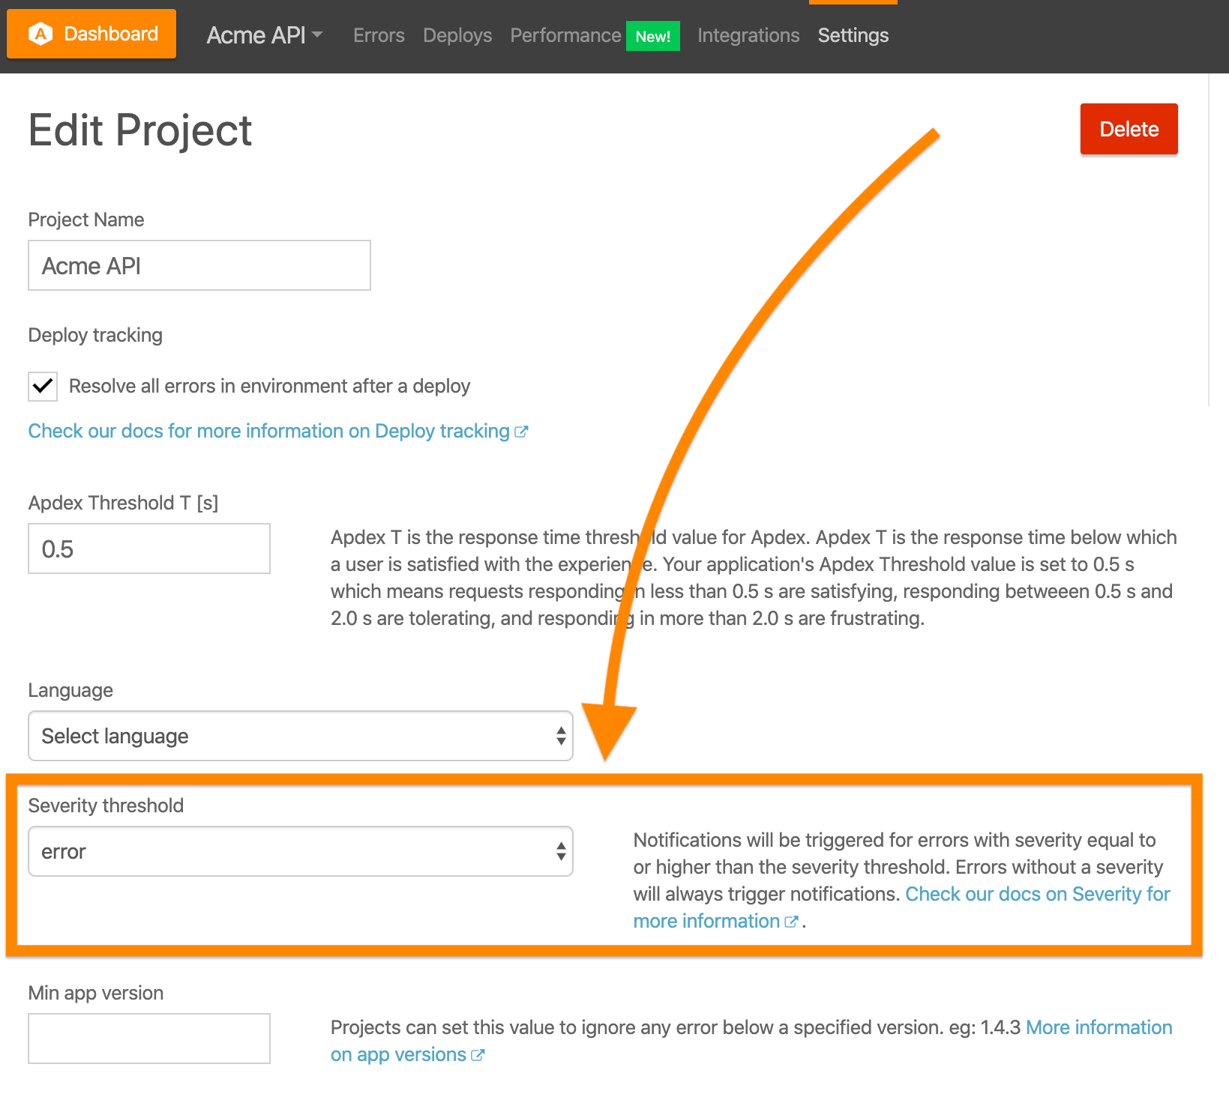Select the Settings tab
The width and height of the screenshot is (1229, 1109).
coord(853,35)
